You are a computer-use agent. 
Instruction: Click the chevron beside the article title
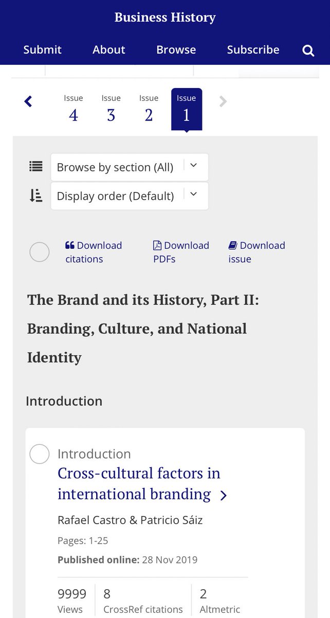[223, 495]
